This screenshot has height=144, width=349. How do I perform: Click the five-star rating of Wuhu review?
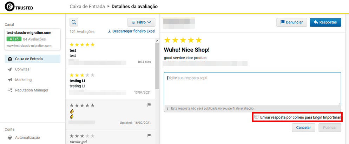click(183, 40)
